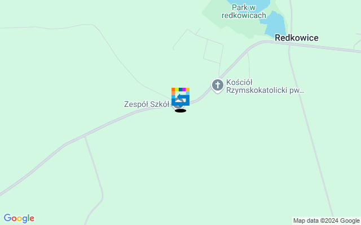Click the black oval shadow under the marker
The width and height of the screenshot is (361, 225).
tap(180, 111)
